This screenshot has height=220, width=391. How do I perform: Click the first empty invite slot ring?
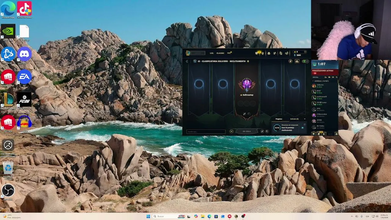(199, 84)
